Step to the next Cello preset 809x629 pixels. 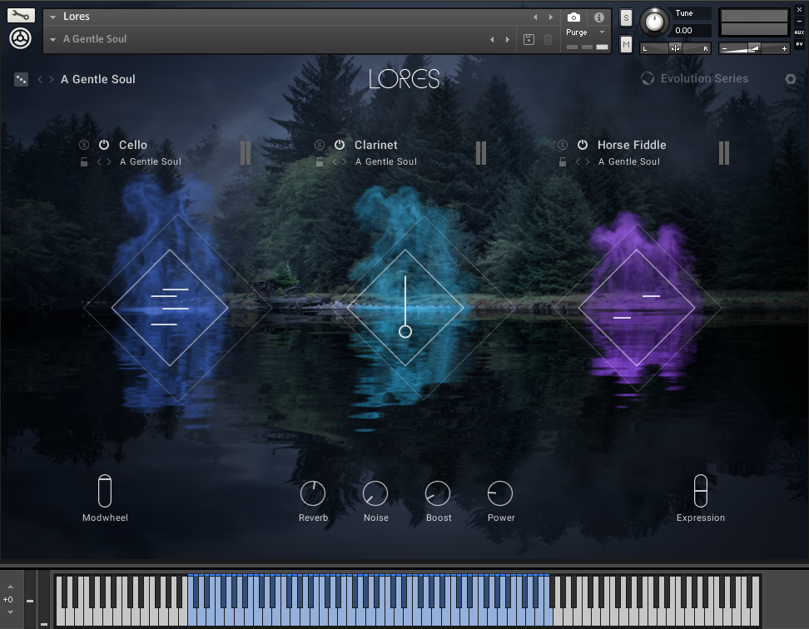[x=108, y=162]
